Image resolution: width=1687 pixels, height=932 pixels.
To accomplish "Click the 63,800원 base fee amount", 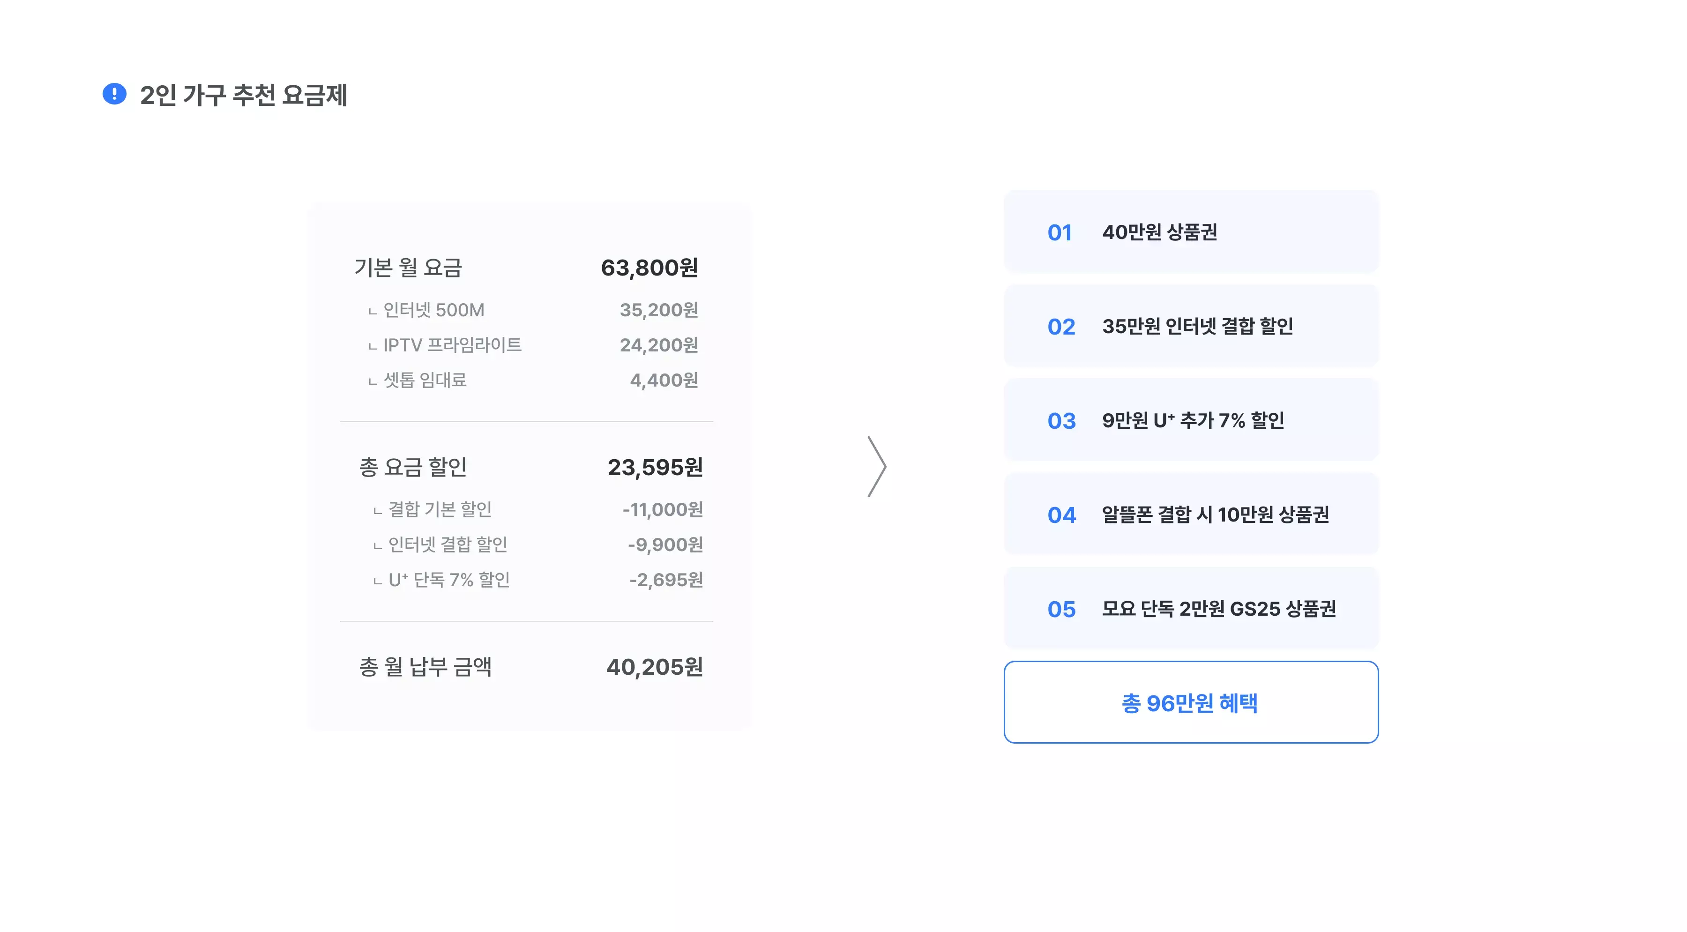I will coord(649,268).
